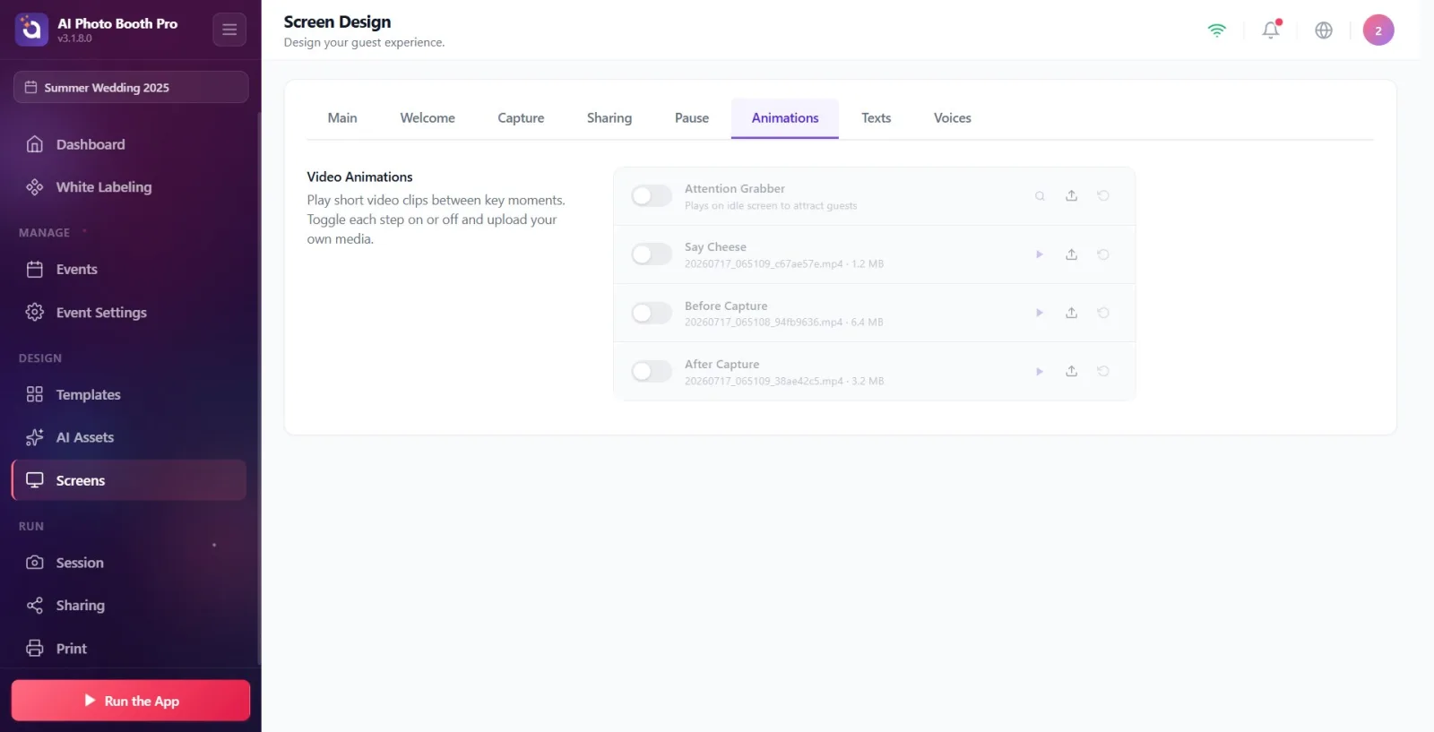This screenshot has height=732, width=1434.
Task: Play the After Capture video clip
Action: click(1040, 371)
